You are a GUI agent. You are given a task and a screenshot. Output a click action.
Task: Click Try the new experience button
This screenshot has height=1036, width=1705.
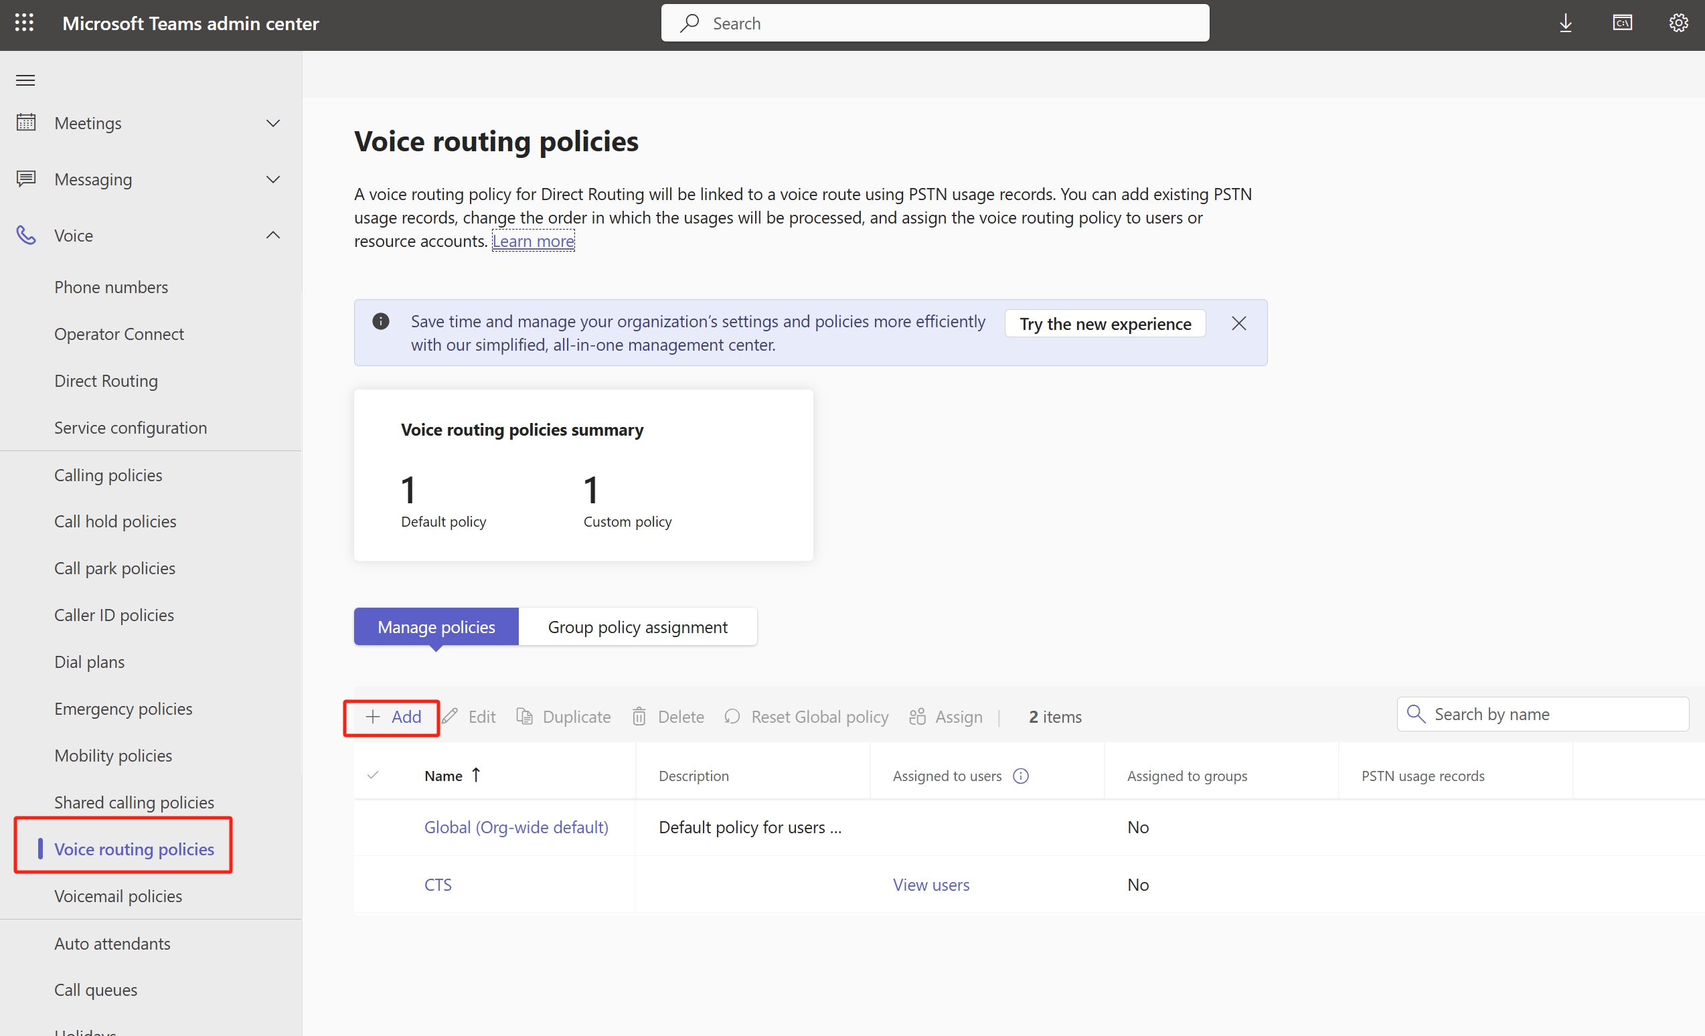tap(1105, 324)
